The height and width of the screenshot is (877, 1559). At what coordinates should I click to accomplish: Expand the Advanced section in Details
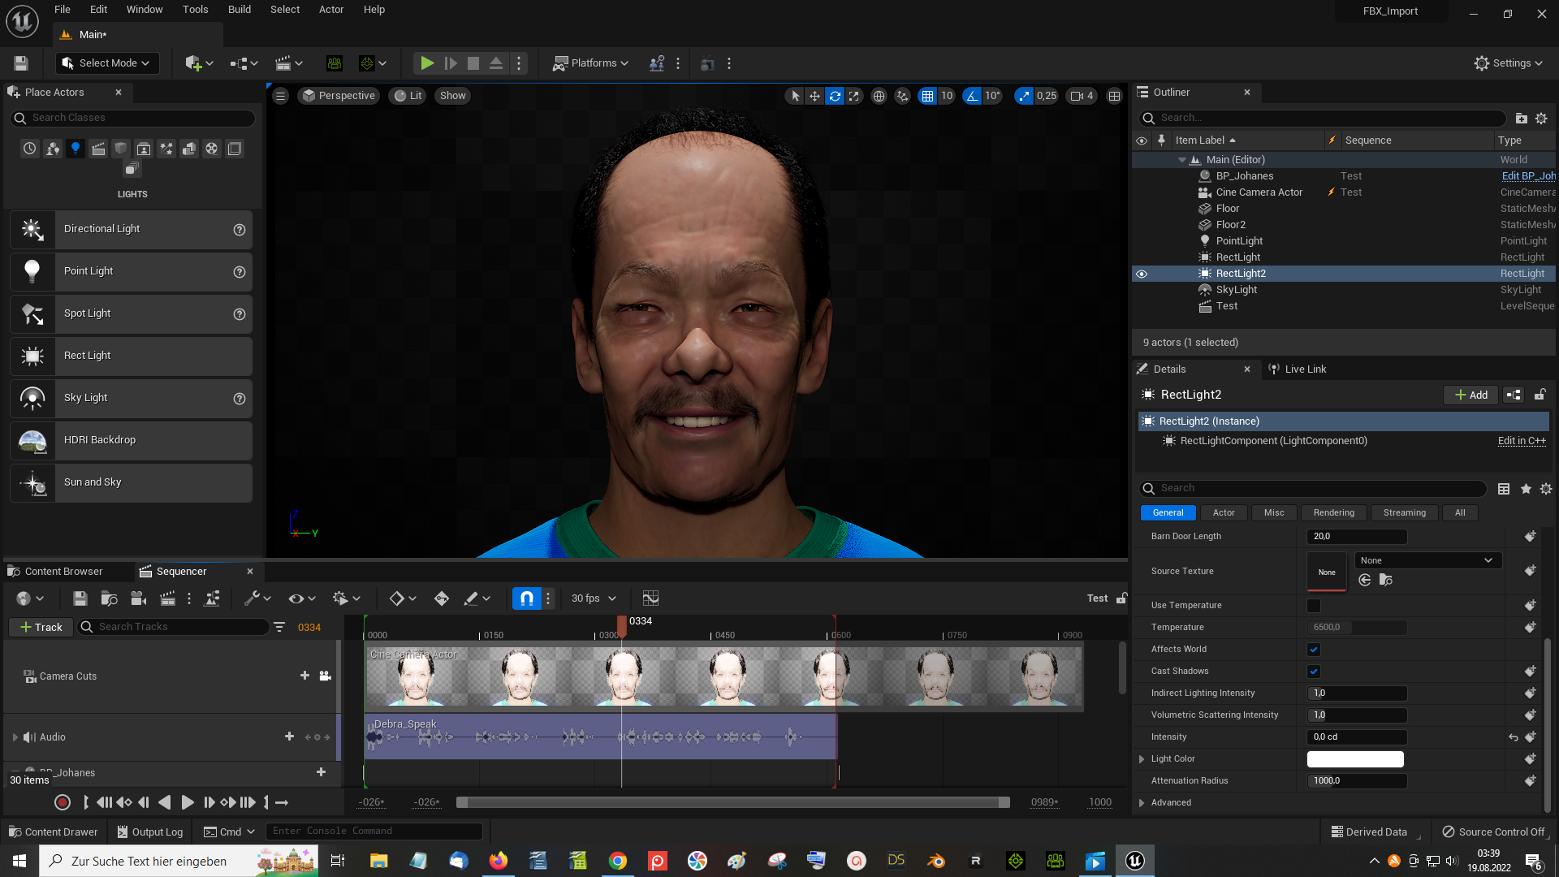[1142, 803]
